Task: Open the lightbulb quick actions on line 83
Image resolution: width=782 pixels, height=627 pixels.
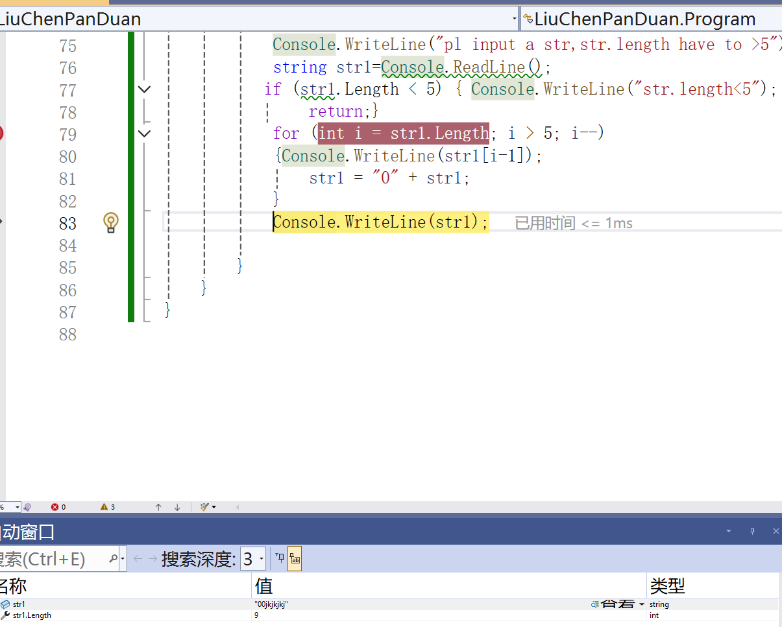Action: click(x=110, y=222)
